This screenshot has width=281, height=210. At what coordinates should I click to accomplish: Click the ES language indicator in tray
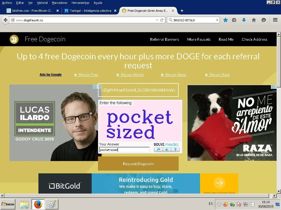[211, 204]
